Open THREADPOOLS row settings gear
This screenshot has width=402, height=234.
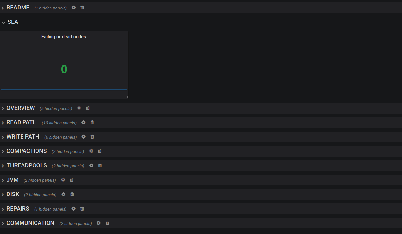click(x=91, y=165)
